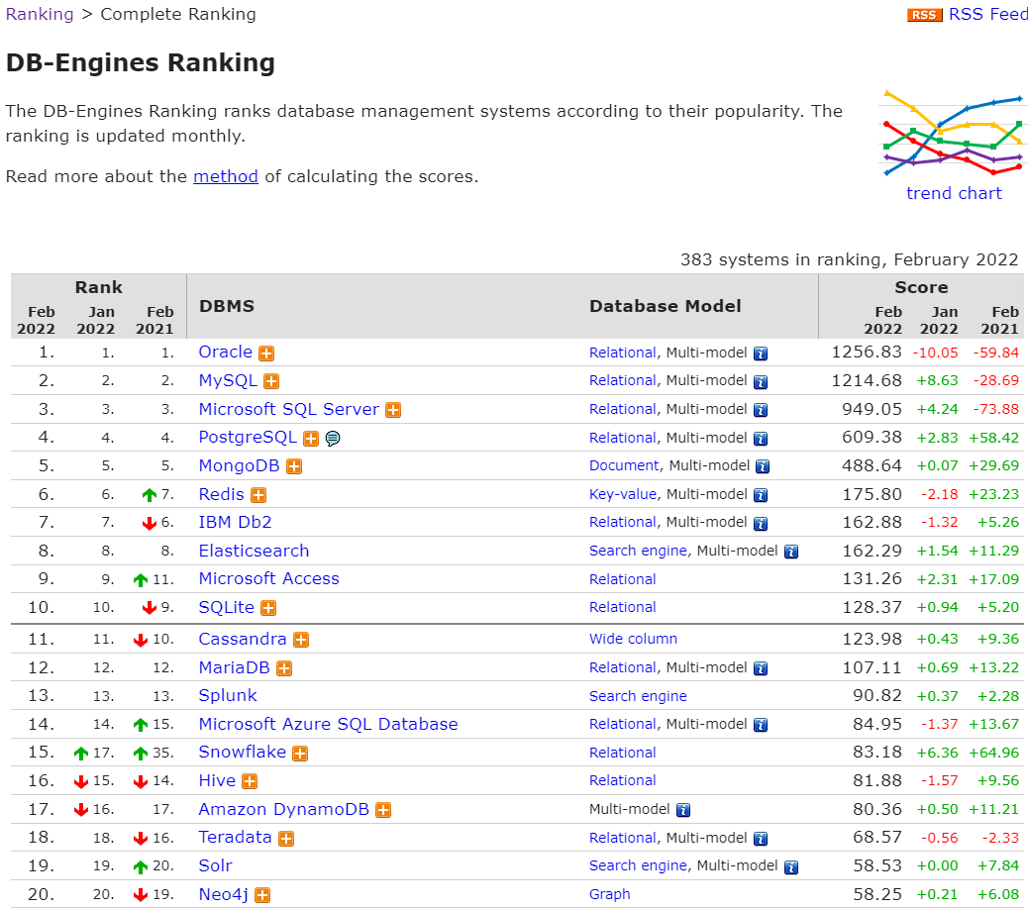Click the speech bubble icon next to PostgreSQL
This screenshot has width=1028, height=910.
(333, 438)
